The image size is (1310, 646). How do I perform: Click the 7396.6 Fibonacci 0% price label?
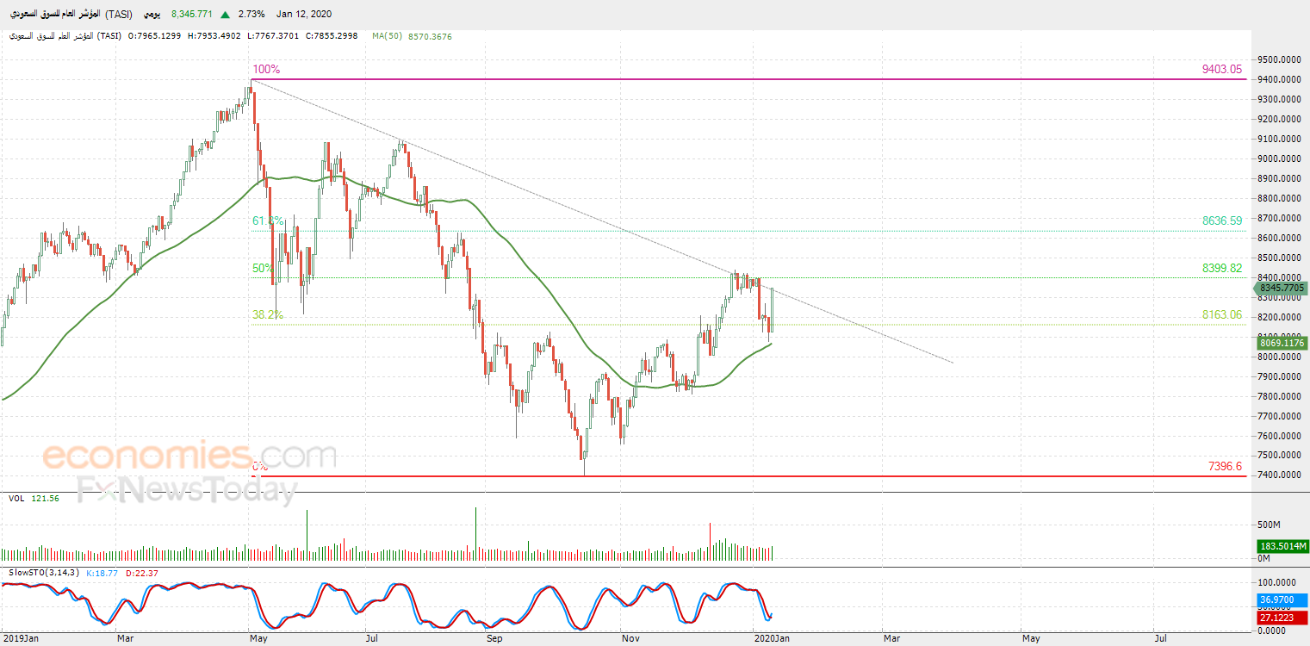[x=1226, y=466]
